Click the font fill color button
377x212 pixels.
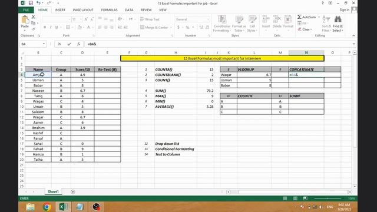pos(80,28)
